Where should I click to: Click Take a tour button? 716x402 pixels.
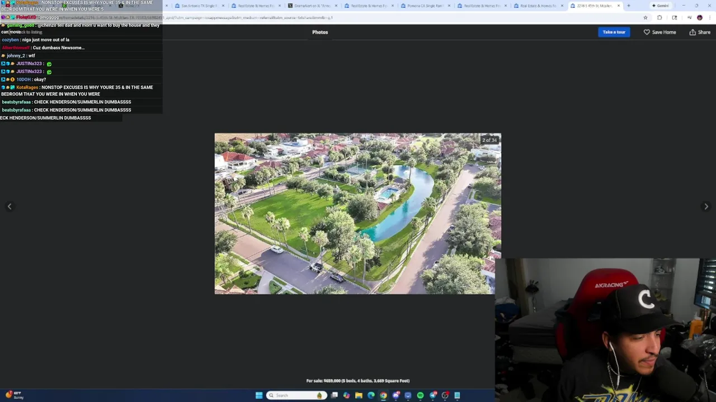click(x=614, y=32)
